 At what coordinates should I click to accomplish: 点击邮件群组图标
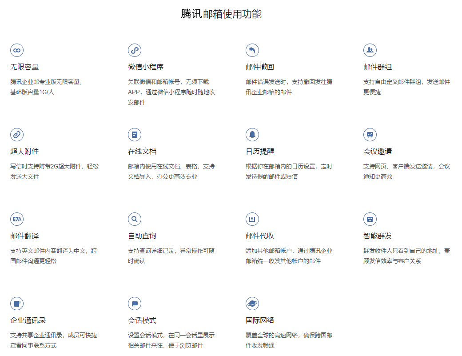pos(370,50)
